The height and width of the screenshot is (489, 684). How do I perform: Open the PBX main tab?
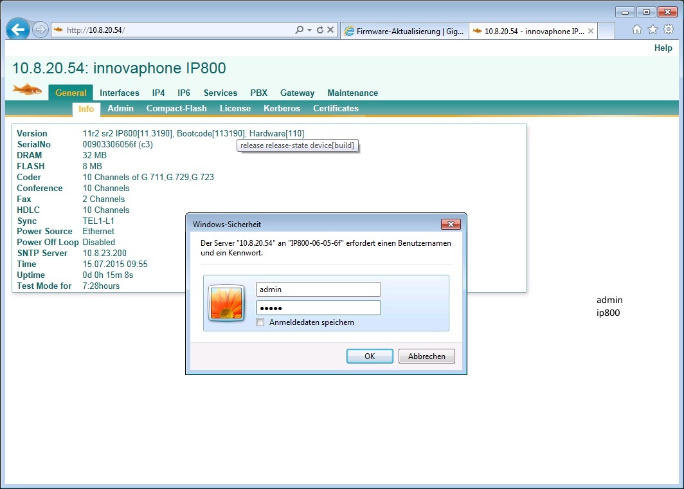(x=258, y=93)
